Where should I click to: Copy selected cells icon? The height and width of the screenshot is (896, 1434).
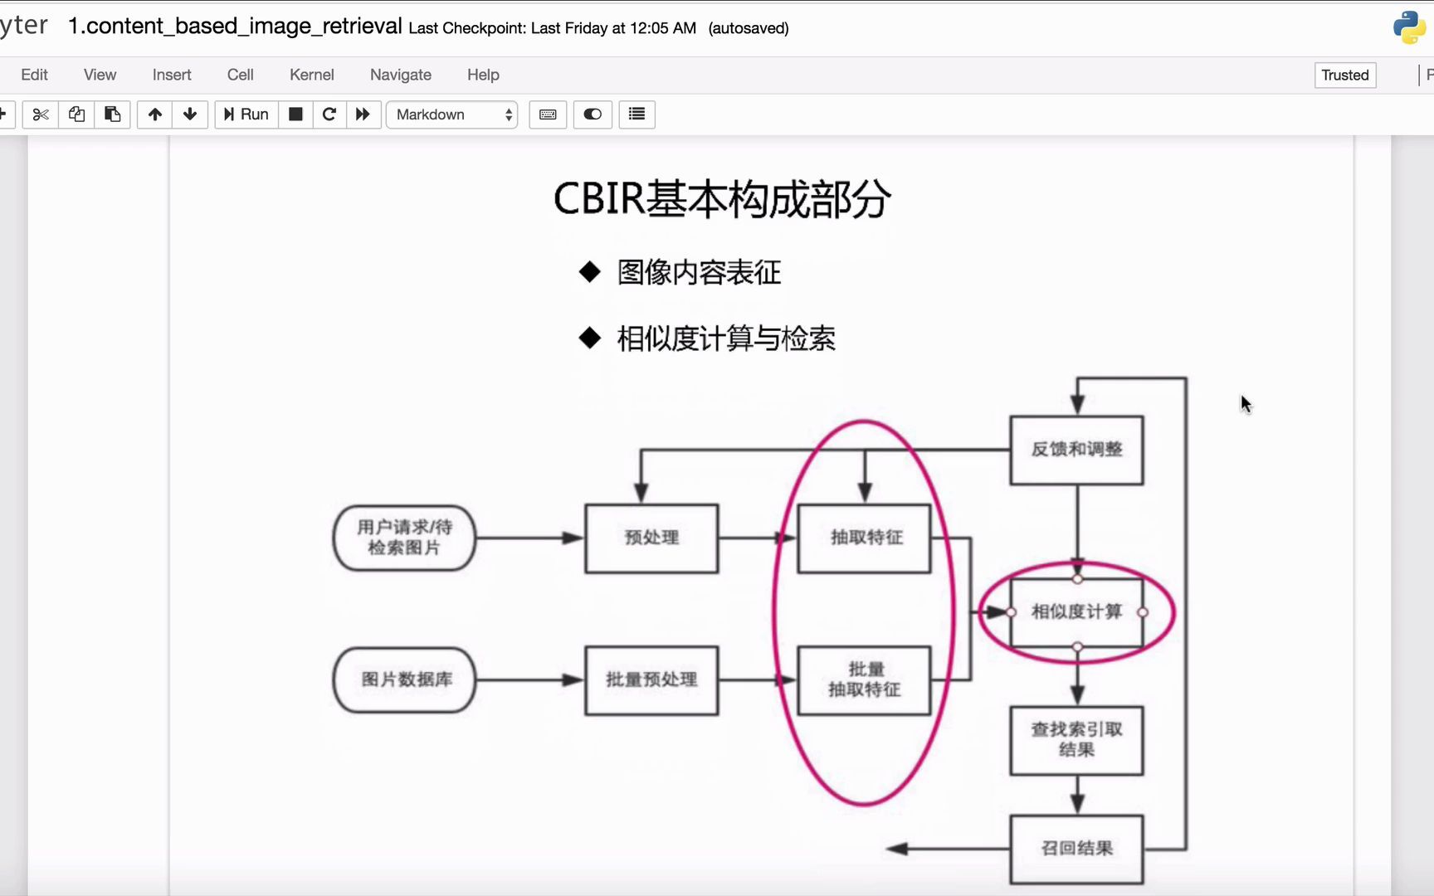coord(76,114)
